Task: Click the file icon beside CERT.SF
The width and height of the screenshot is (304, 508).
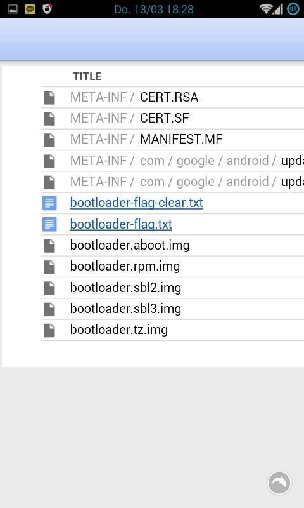Action: (x=49, y=119)
